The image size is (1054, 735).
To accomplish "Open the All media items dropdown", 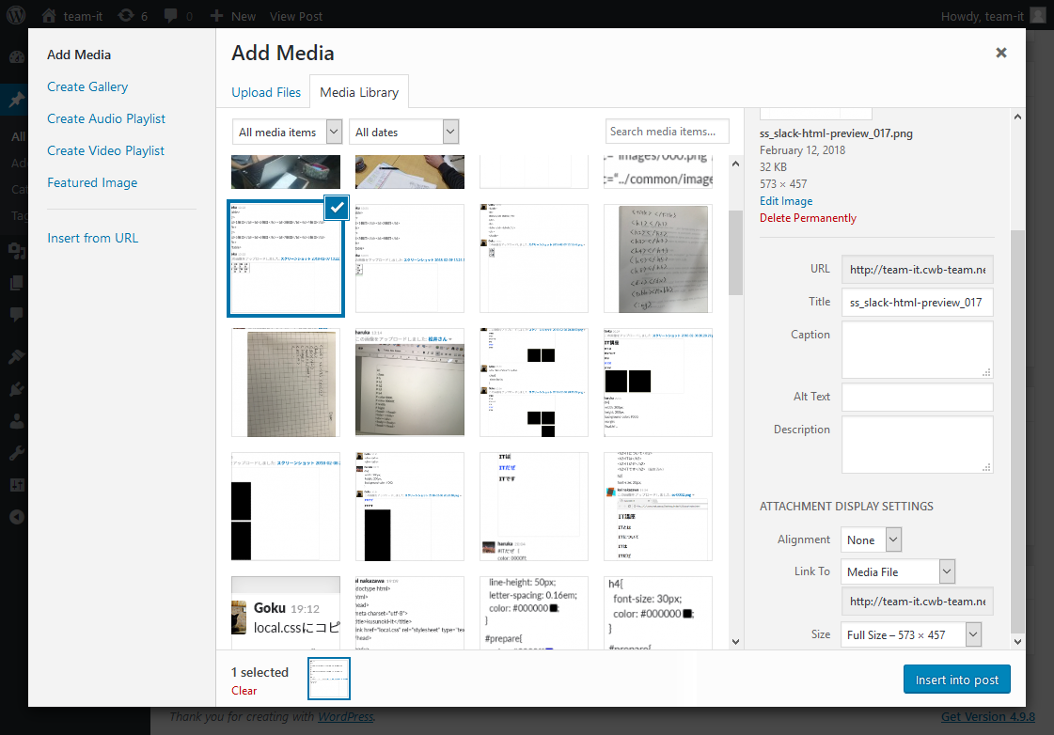I will (x=287, y=133).
